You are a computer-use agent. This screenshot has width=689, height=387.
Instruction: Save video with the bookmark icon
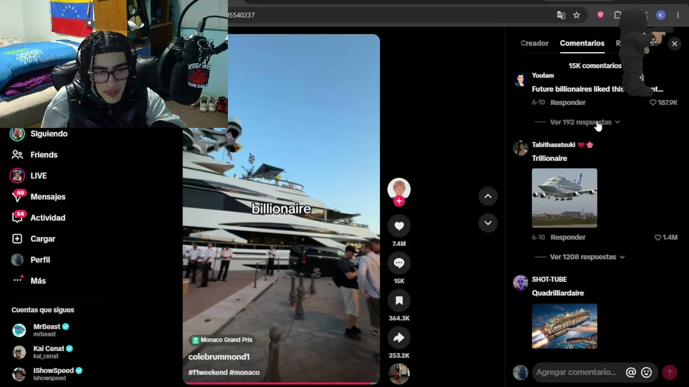coord(399,300)
